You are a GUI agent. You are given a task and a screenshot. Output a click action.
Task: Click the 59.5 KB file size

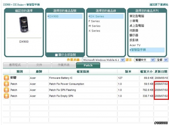[x=148, y=84]
